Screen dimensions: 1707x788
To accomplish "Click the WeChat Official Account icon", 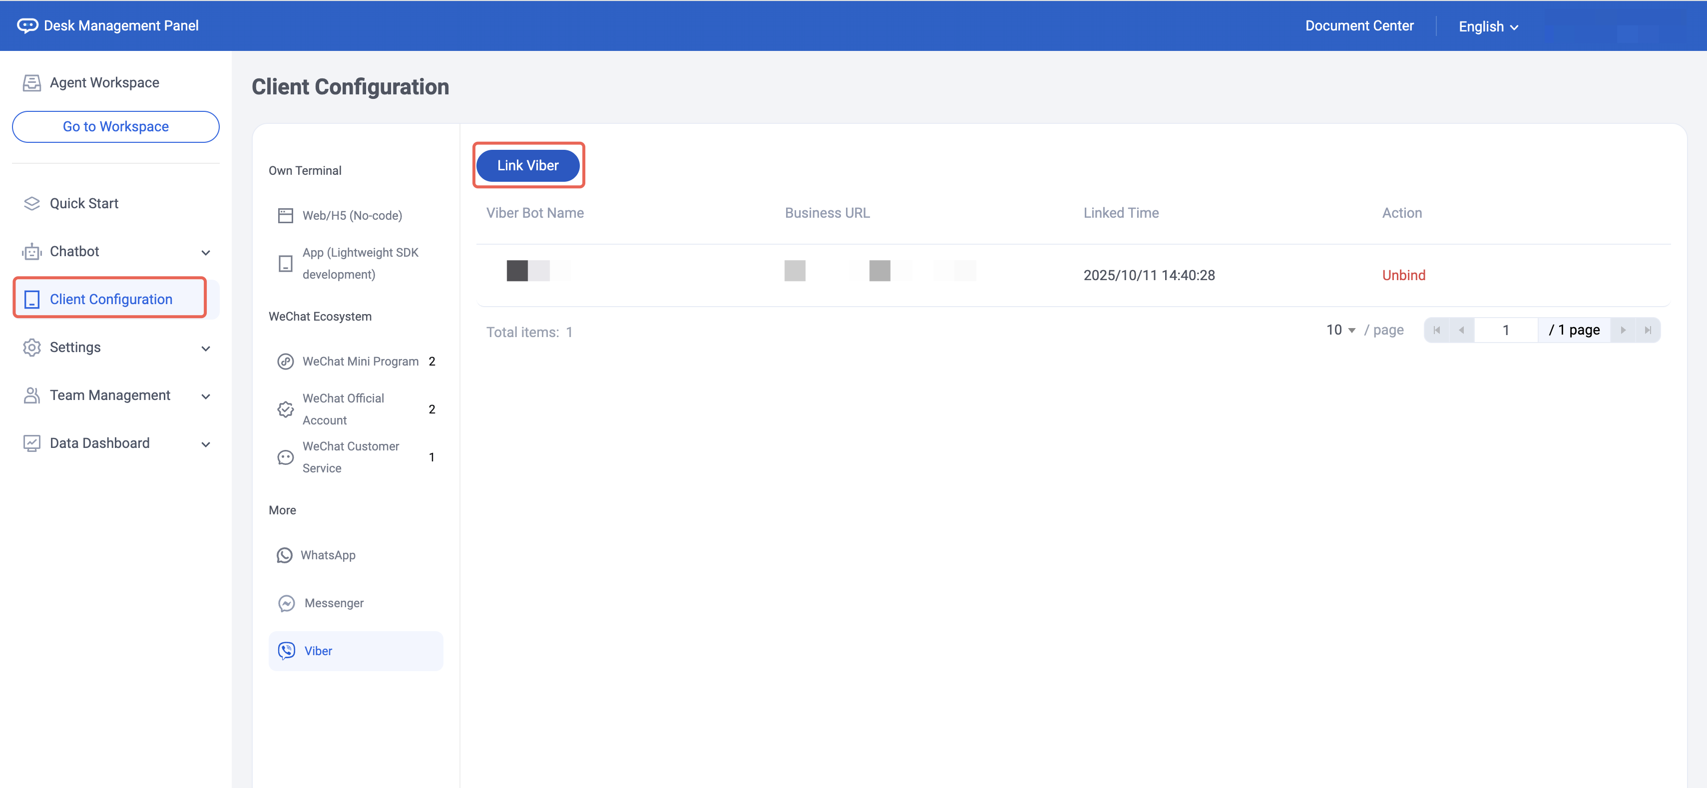I will (286, 409).
